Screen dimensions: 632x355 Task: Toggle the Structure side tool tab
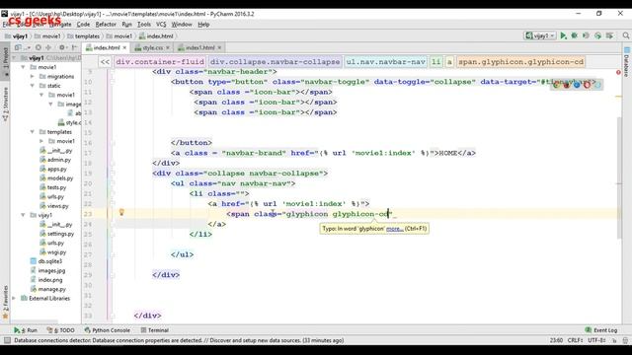click(5, 105)
